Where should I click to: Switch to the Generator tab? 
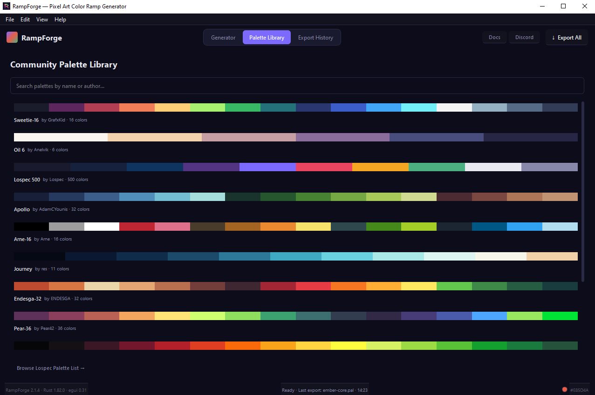(223, 38)
